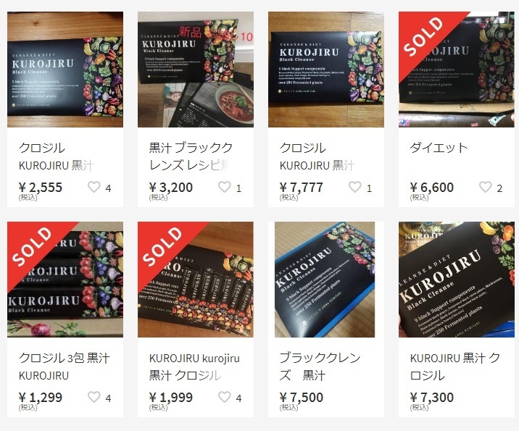Click the ¥7,300 price on KUROJIRU 黒汁 クロジル
Viewport: 519px width, 431px height.
point(431,397)
